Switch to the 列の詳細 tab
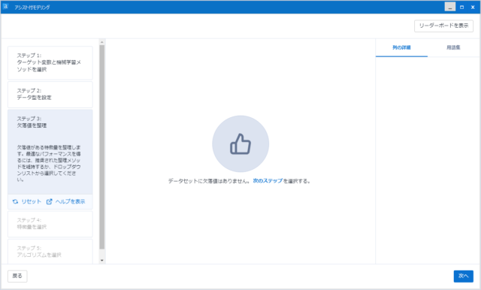 pos(401,47)
